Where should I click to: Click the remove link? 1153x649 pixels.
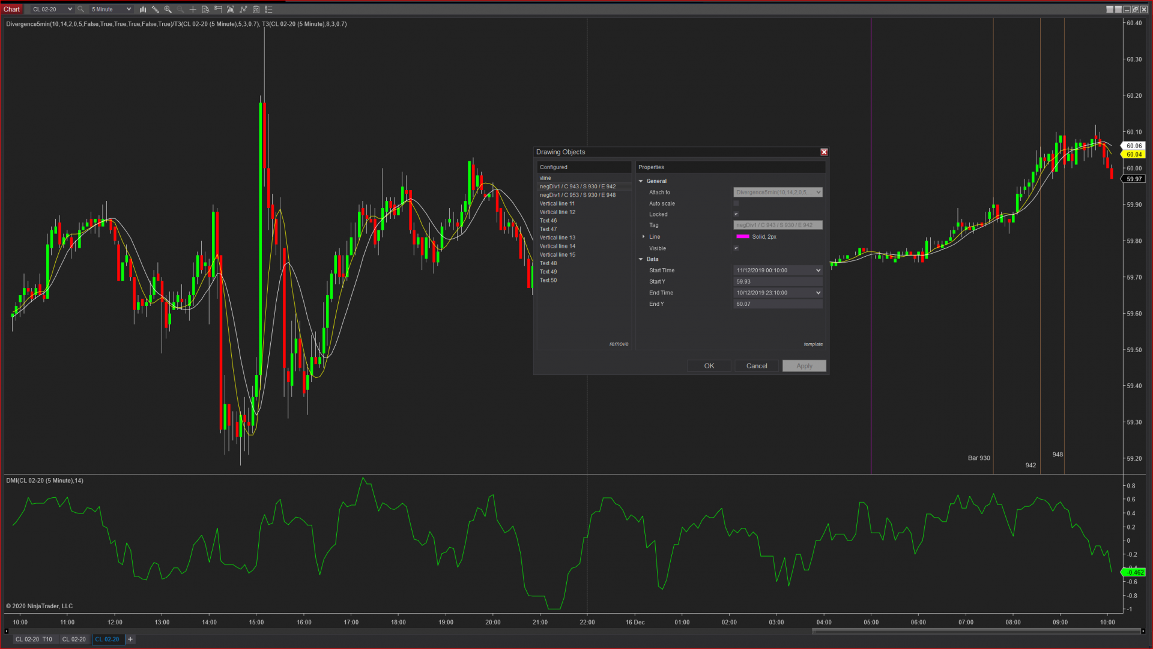[x=619, y=344]
